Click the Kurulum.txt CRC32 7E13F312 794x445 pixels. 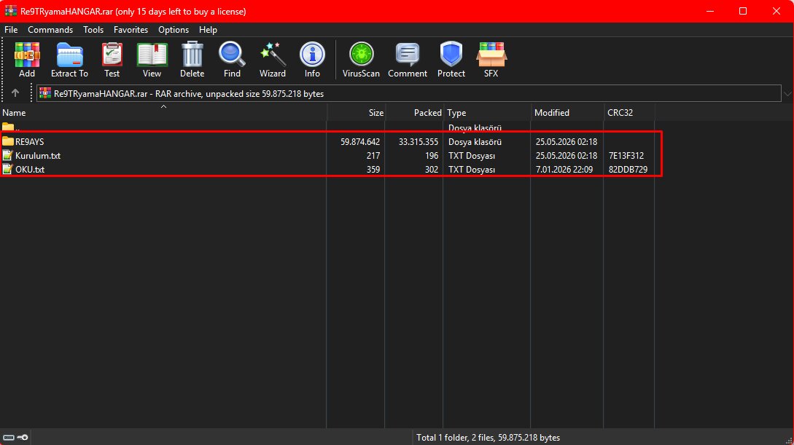[x=626, y=156]
